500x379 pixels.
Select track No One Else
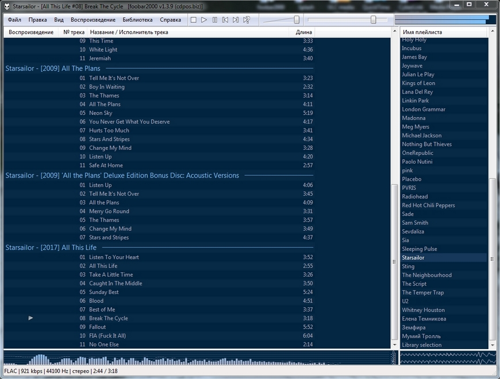159,345
